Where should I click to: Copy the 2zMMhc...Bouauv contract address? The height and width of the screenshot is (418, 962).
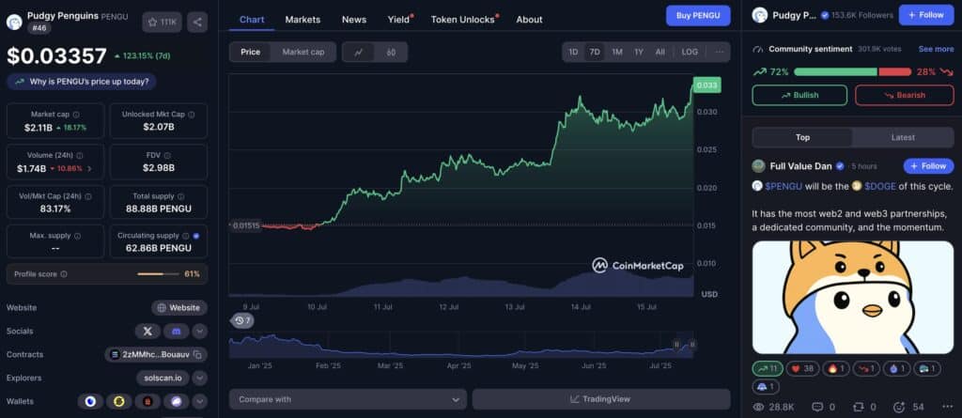click(x=197, y=355)
